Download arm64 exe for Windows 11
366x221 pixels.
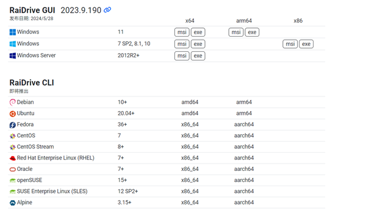tap(252, 32)
